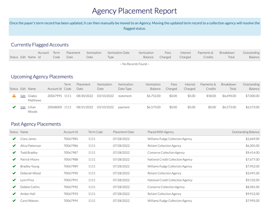The width and height of the screenshot is (269, 204).
Task: Click the green checkmark next to Todd Bradley
Action: click(14, 153)
